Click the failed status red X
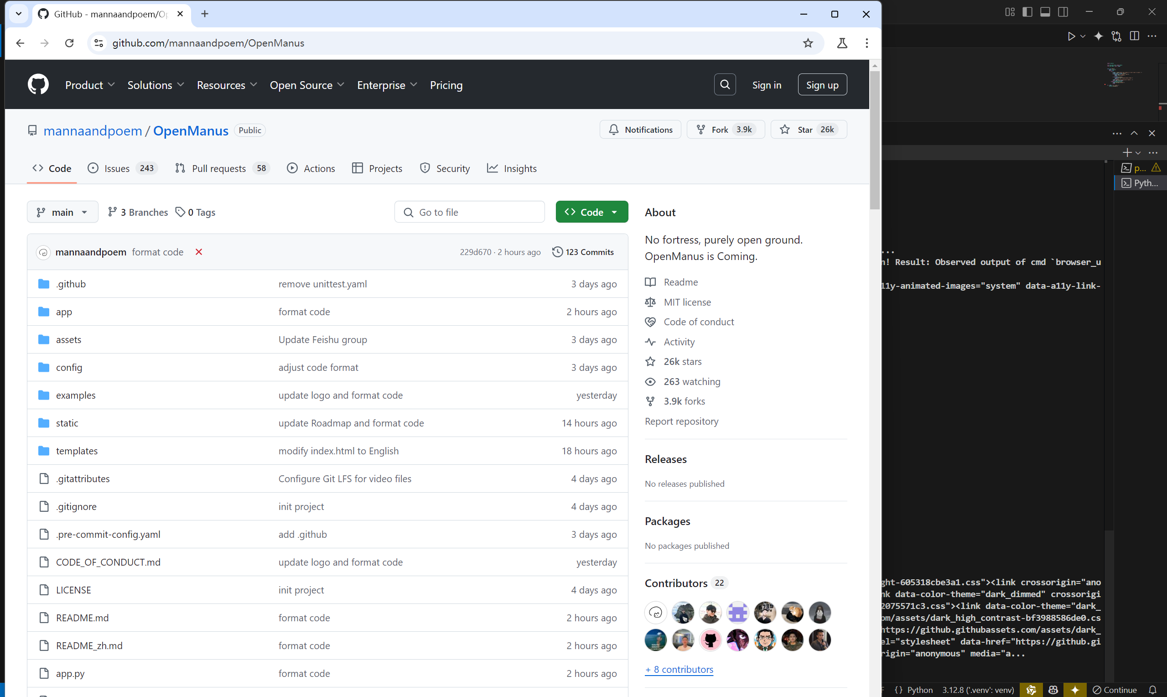 (x=199, y=252)
